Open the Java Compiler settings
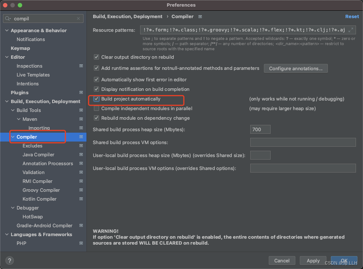 [x=38, y=155]
